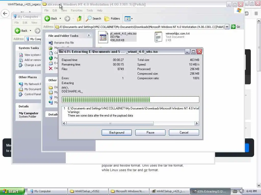Click the Windows Start button
The width and height of the screenshot is (261, 195).
(x=12, y=191)
